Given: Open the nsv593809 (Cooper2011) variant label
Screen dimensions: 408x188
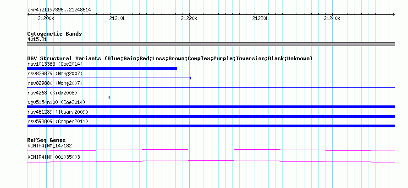Looking at the screenshot, I should (x=58, y=121).
